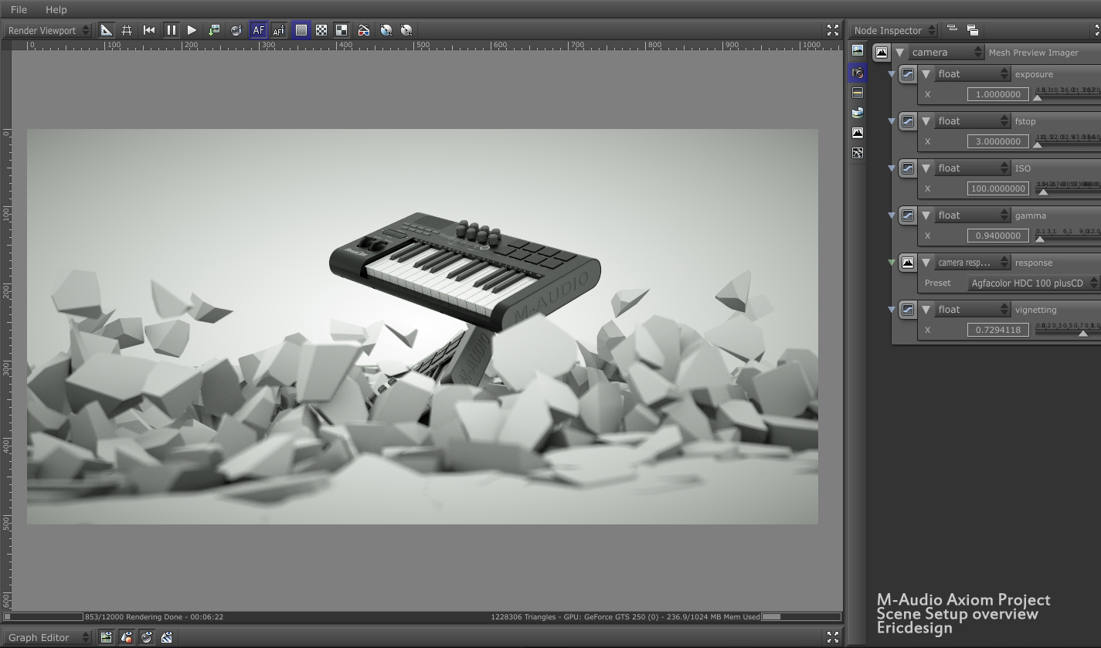Click the gamma float node icon
The image size is (1101, 648).
(908, 215)
